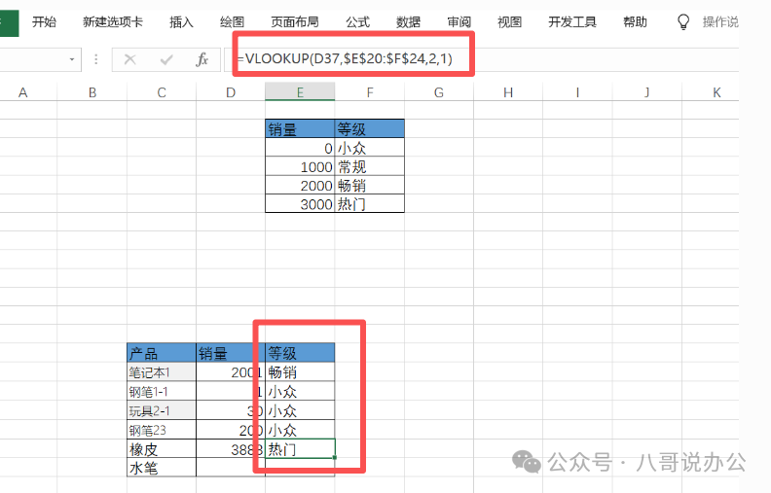Select the 等级 cell for 笔记本1
The width and height of the screenshot is (771, 493).
click(300, 371)
